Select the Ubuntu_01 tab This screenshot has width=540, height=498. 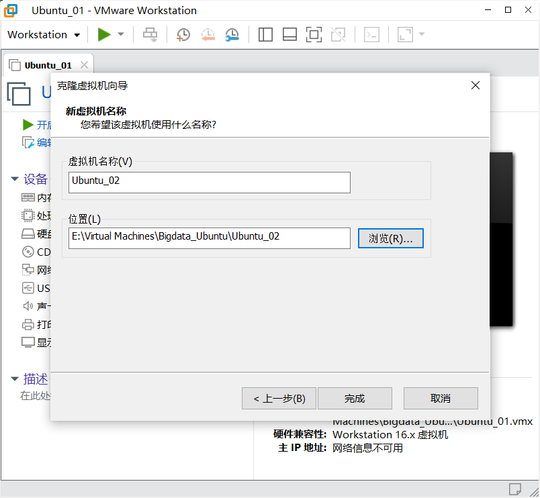[x=48, y=65]
